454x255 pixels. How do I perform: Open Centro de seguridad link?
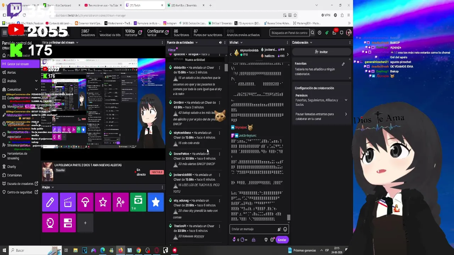pyautogui.click(x=20, y=192)
